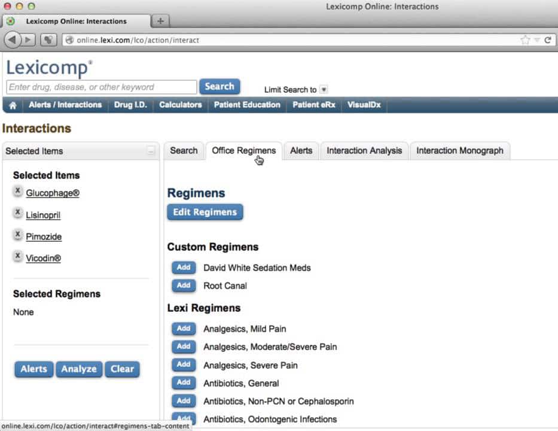Open the Interaction Analysis tab
The height and width of the screenshot is (431, 558).
tap(364, 151)
